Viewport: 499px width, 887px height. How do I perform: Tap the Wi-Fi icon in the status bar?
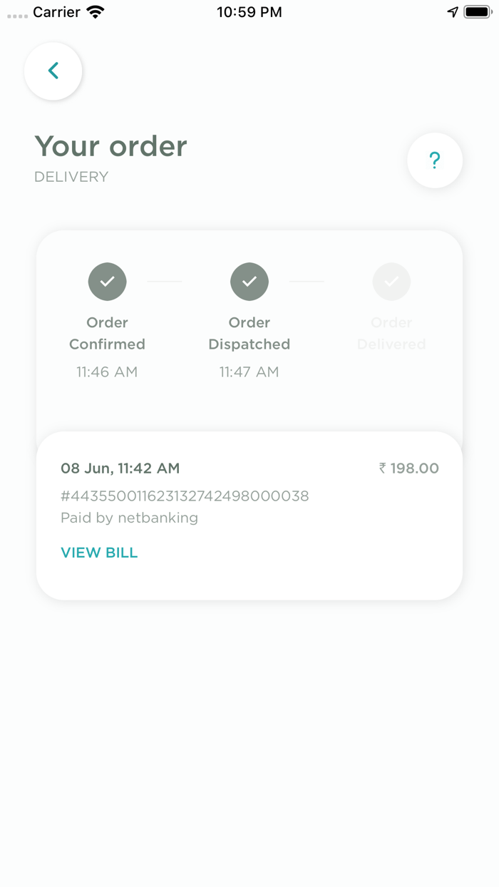(95, 12)
